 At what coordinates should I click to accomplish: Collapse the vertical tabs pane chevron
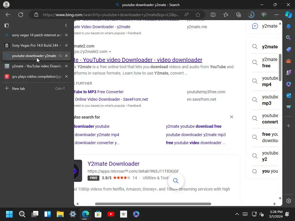coord(66,25)
